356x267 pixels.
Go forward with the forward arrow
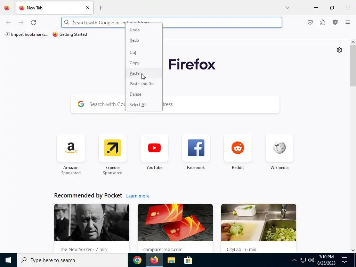click(x=21, y=23)
